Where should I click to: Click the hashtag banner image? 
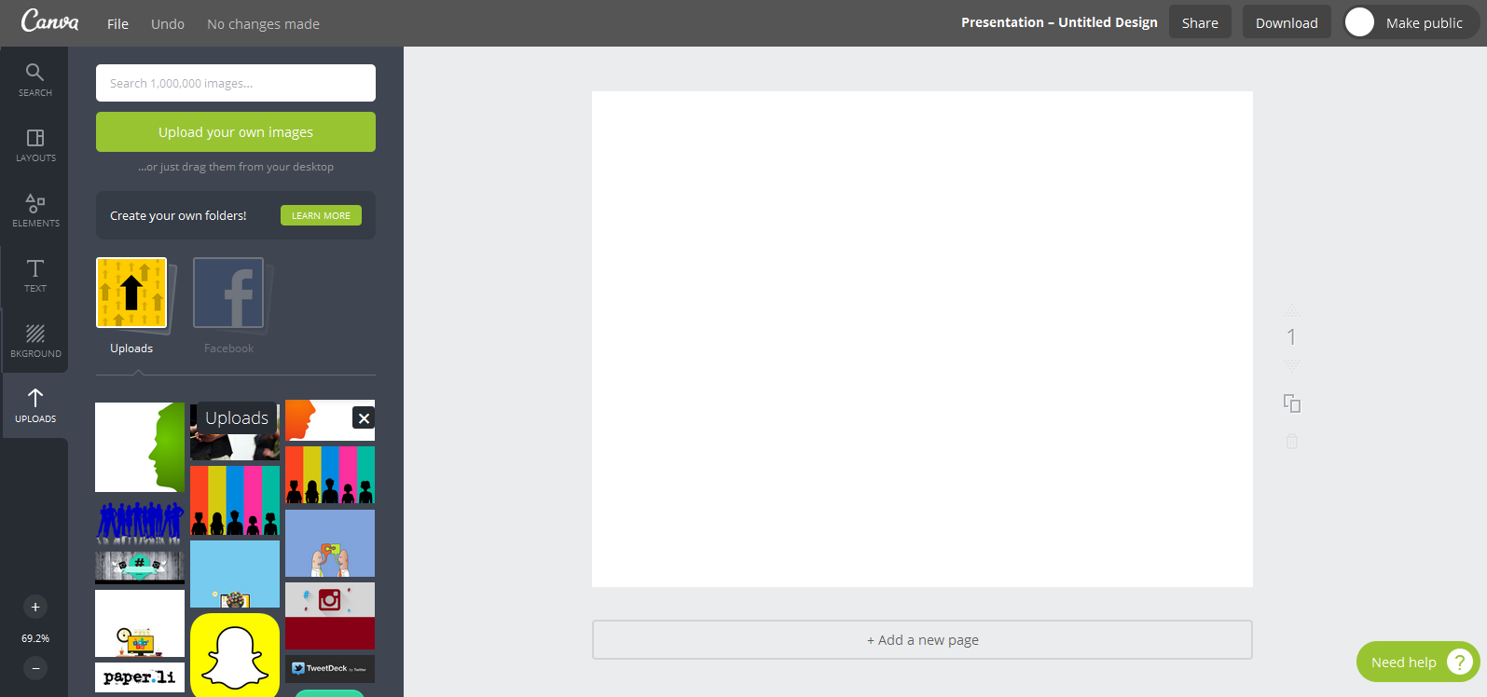click(140, 567)
